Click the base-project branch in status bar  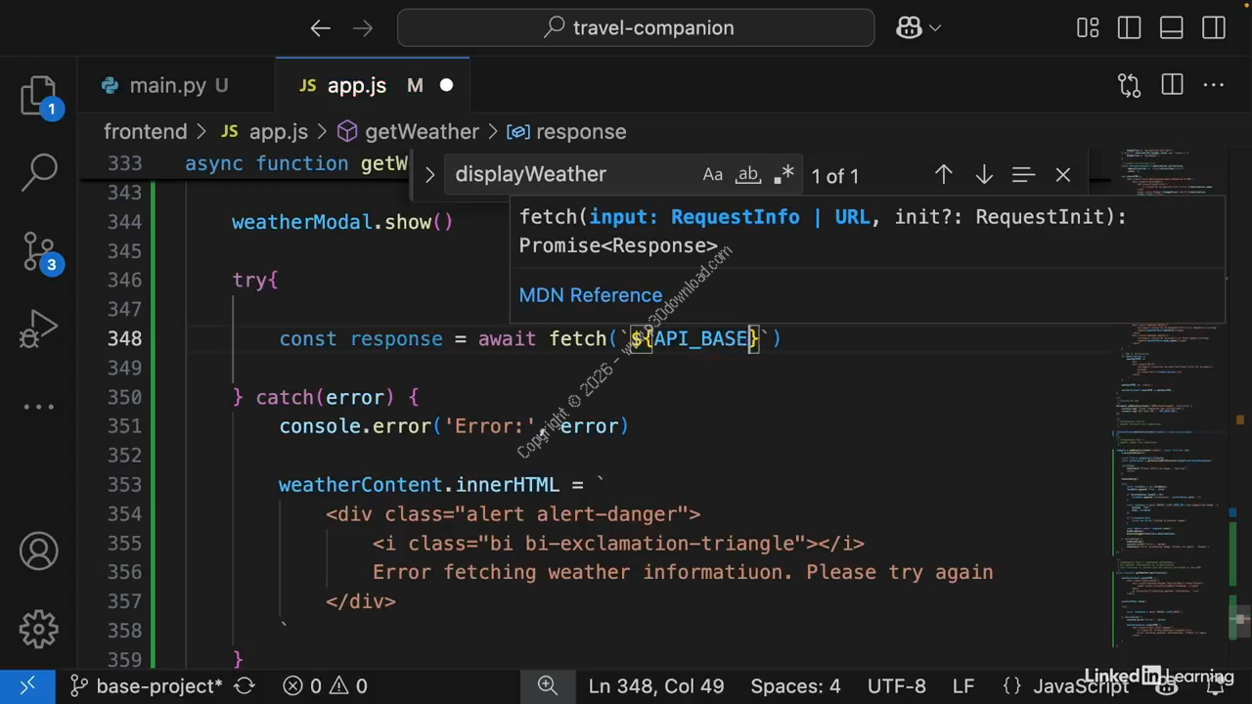click(147, 686)
